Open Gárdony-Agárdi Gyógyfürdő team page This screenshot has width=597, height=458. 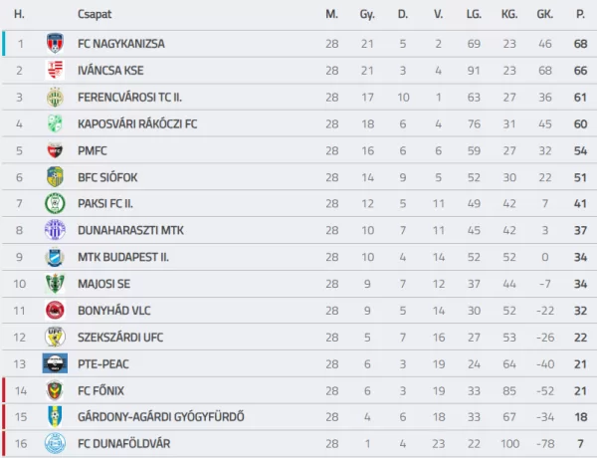(x=160, y=417)
